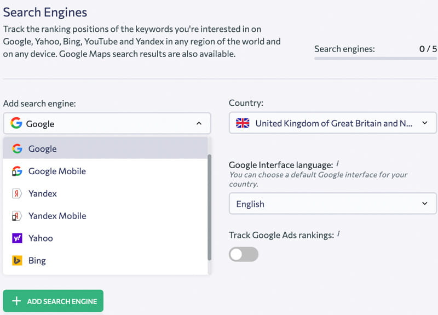This screenshot has height=315, width=438.
Task: Choose Google Mobile in the dropdown list
Action: pyautogui.click(x=105, y=171)
